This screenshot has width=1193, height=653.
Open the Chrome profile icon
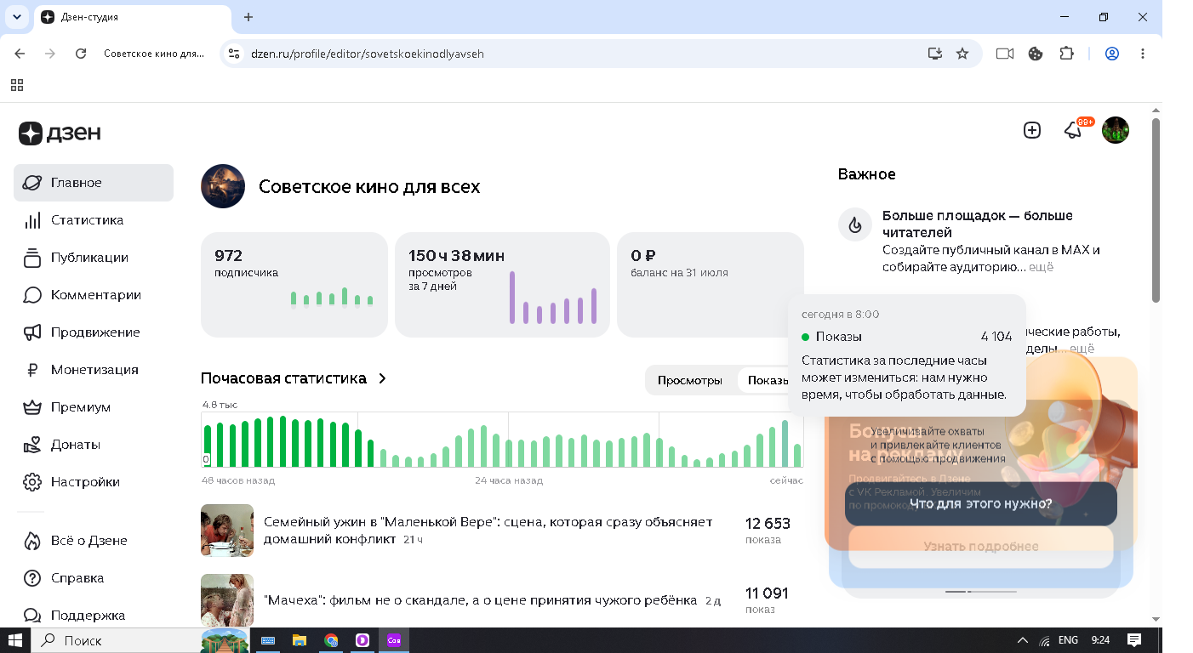click(x=1112, y=54)
